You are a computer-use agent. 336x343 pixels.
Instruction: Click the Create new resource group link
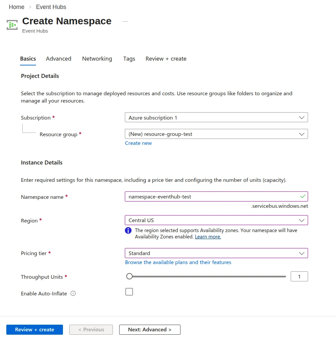coord(138,143)
